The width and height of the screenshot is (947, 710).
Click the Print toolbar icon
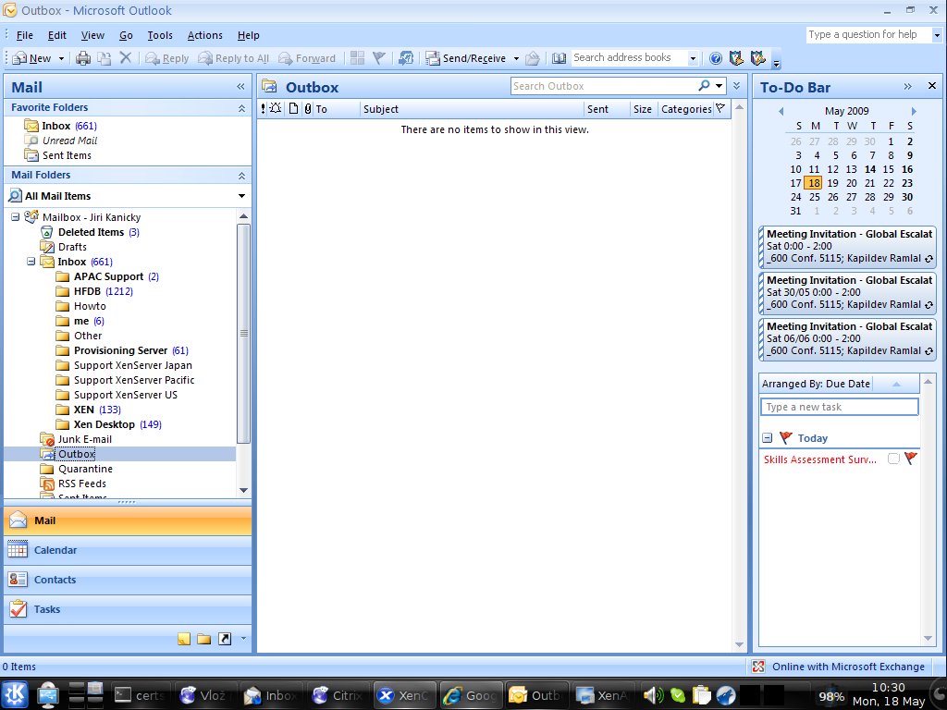tap(82, 58)
